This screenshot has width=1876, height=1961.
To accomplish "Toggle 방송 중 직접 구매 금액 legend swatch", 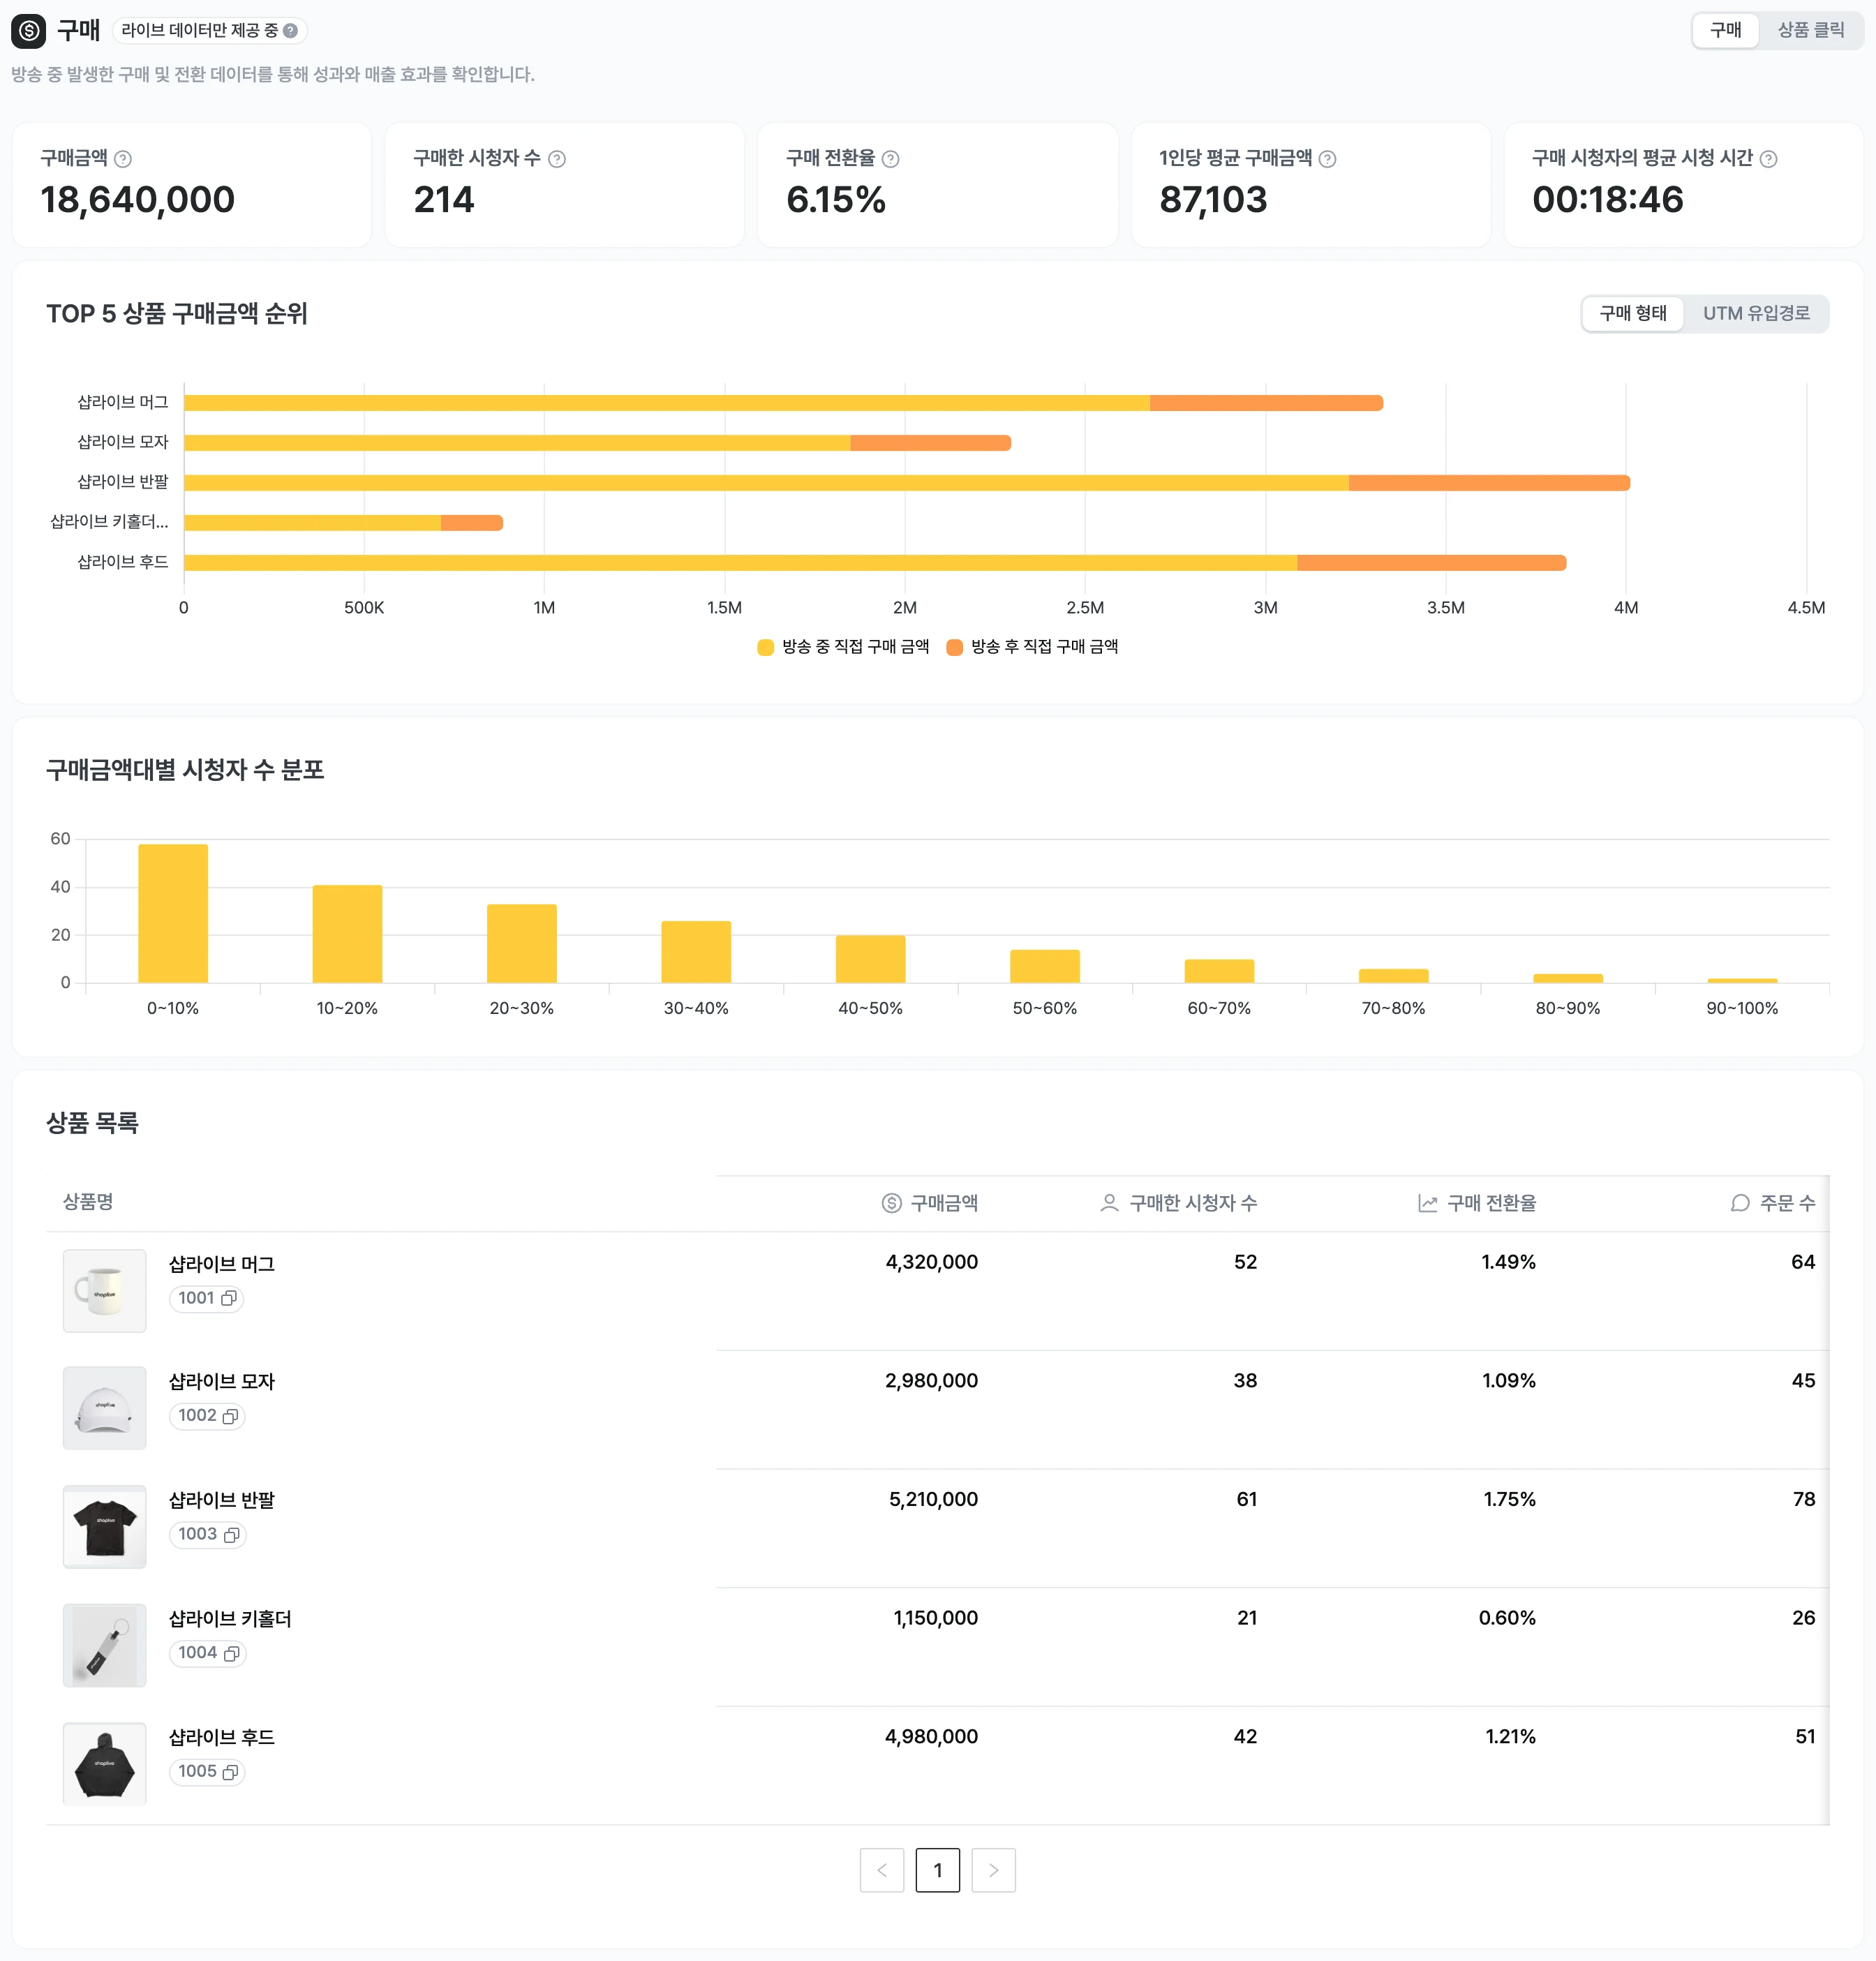I will click(766, 647).
